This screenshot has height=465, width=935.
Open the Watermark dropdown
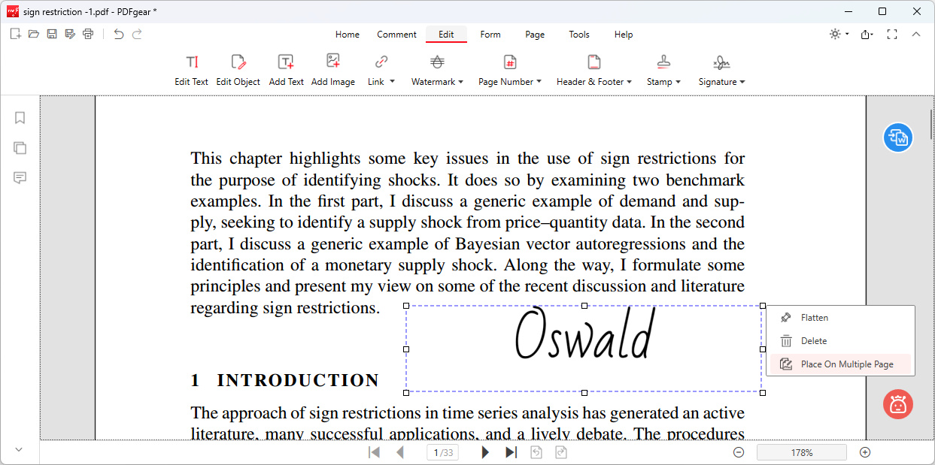pos(438,69)
